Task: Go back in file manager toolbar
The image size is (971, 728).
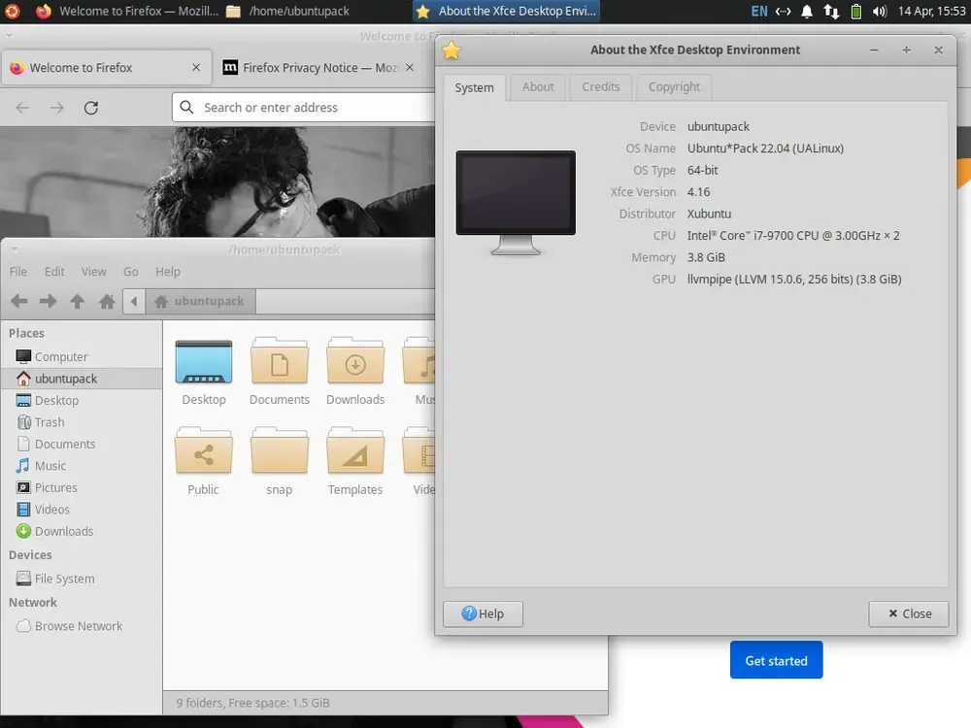Action: point(19,302)
